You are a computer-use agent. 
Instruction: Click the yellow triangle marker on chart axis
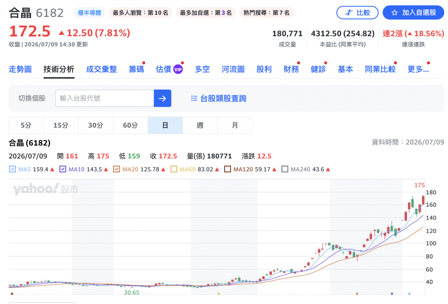(218, 294)
